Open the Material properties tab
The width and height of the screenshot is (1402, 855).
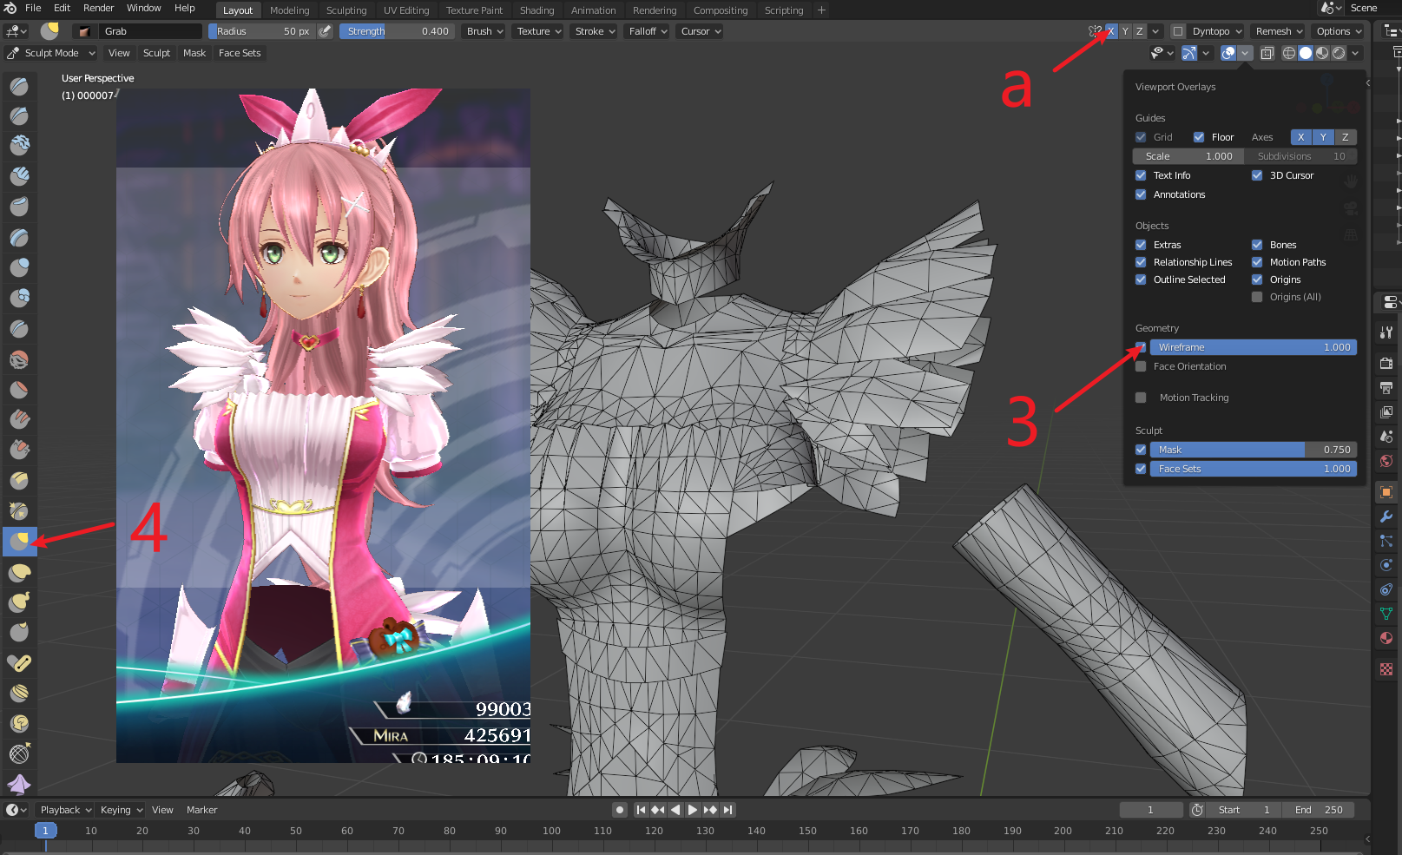click(1386, 638)
